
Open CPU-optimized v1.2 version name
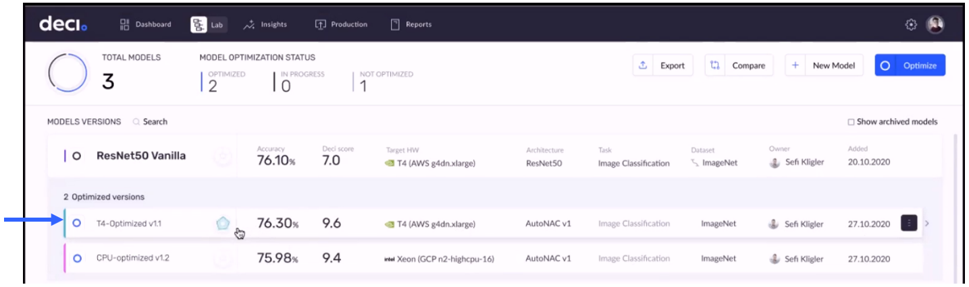point(132,258)
